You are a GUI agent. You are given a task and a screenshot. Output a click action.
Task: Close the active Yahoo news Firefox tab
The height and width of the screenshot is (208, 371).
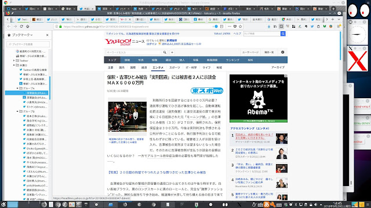click(130, 19)
